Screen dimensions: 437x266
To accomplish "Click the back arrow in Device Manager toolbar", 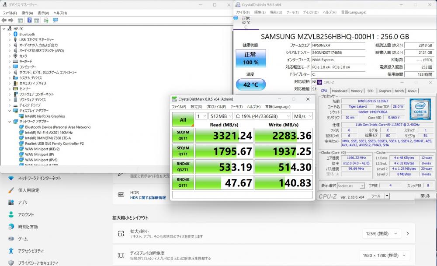I will point(4,21).
